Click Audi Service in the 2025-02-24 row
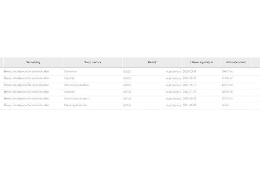 click(173, 71)
